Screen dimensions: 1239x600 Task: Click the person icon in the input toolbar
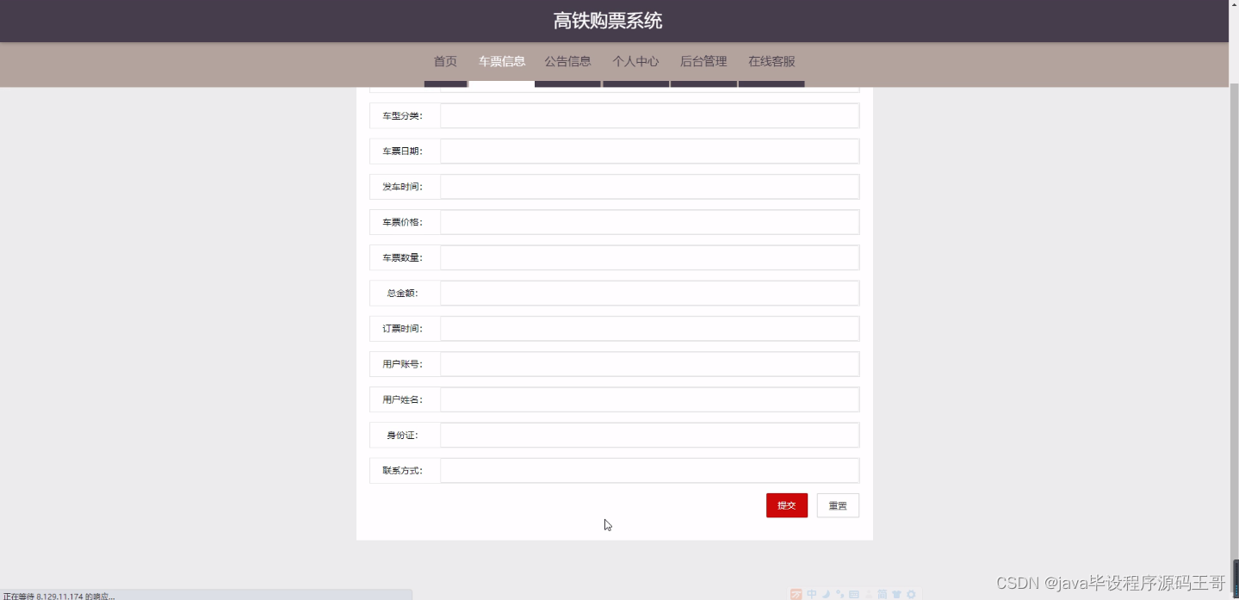pos(868,594)
